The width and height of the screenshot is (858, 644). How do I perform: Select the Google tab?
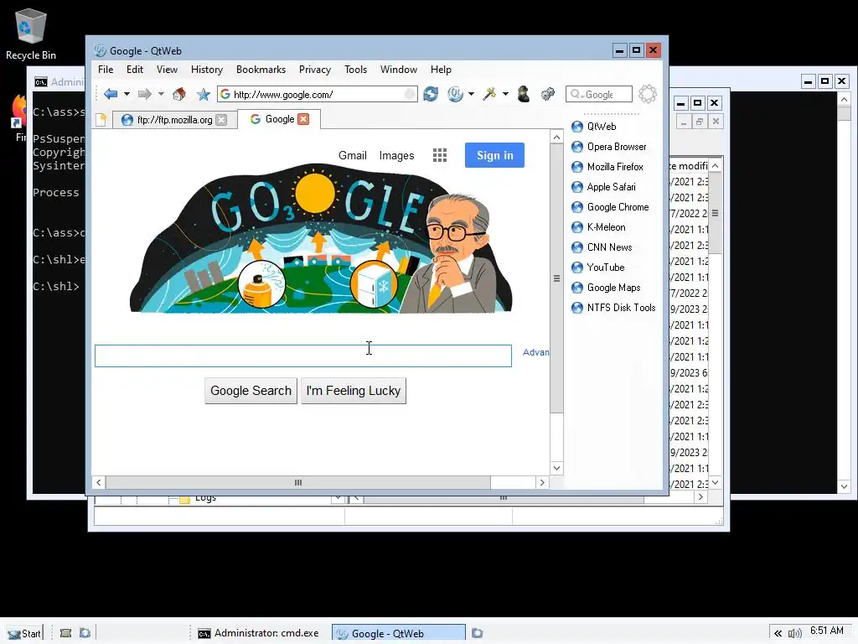click(279, 119)
